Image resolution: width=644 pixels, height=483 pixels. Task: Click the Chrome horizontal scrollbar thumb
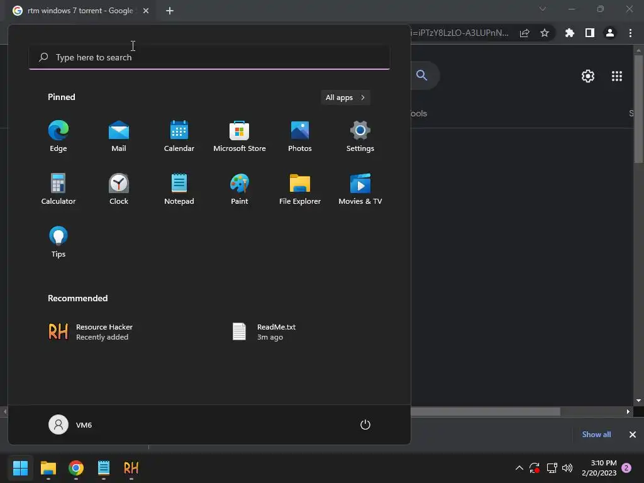coord(486,411)
